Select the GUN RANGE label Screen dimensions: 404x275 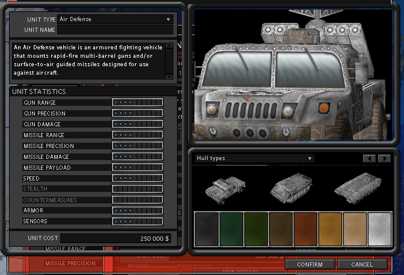coord(40,103)
